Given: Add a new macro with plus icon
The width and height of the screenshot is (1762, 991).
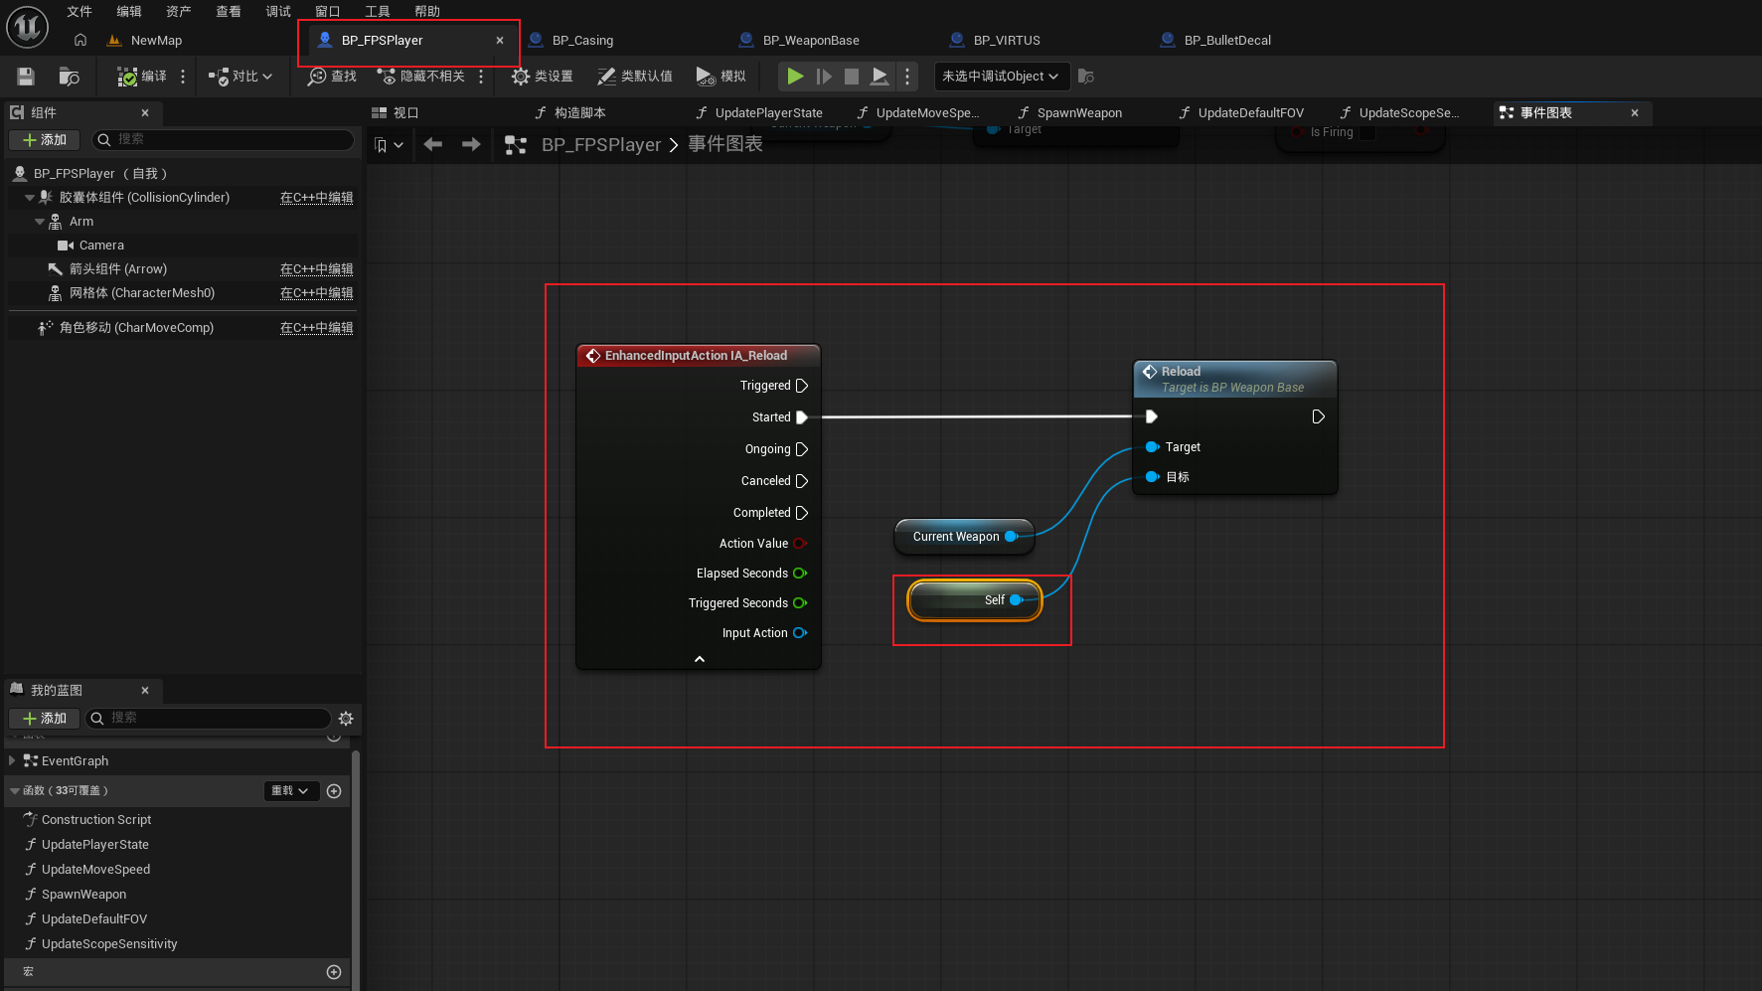Looking at the screenshot, I should click(x=334, y=972).
